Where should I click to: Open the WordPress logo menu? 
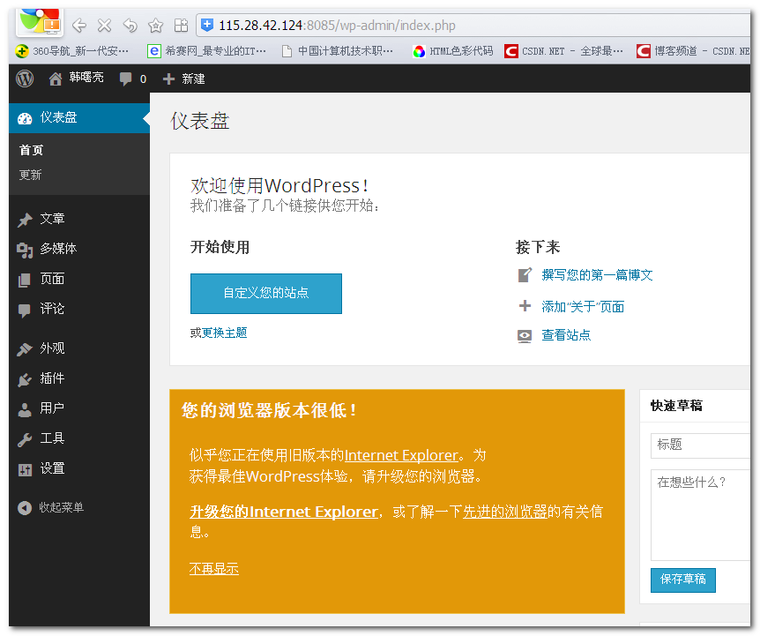click(25, 78)
